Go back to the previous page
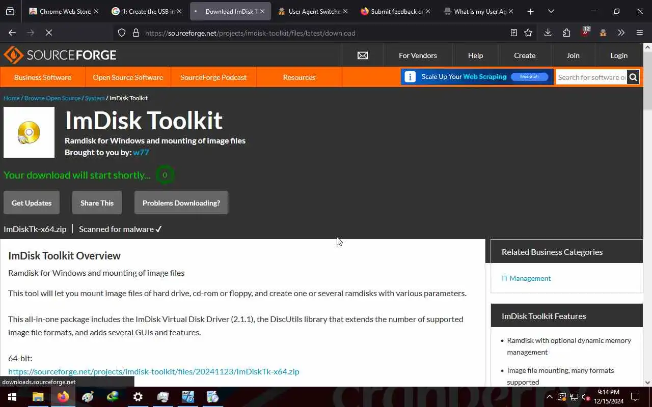652x407 pixels. tap(12, 33)
